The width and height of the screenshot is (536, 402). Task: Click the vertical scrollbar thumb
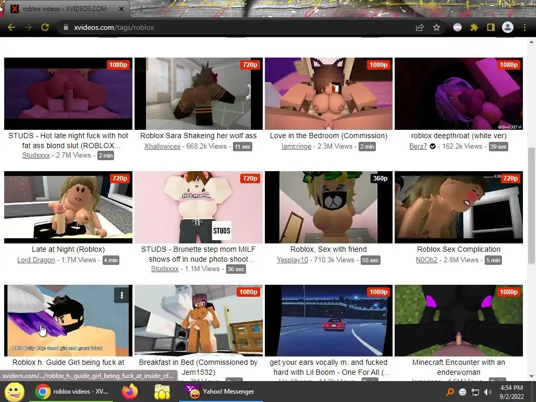(532, 205)
